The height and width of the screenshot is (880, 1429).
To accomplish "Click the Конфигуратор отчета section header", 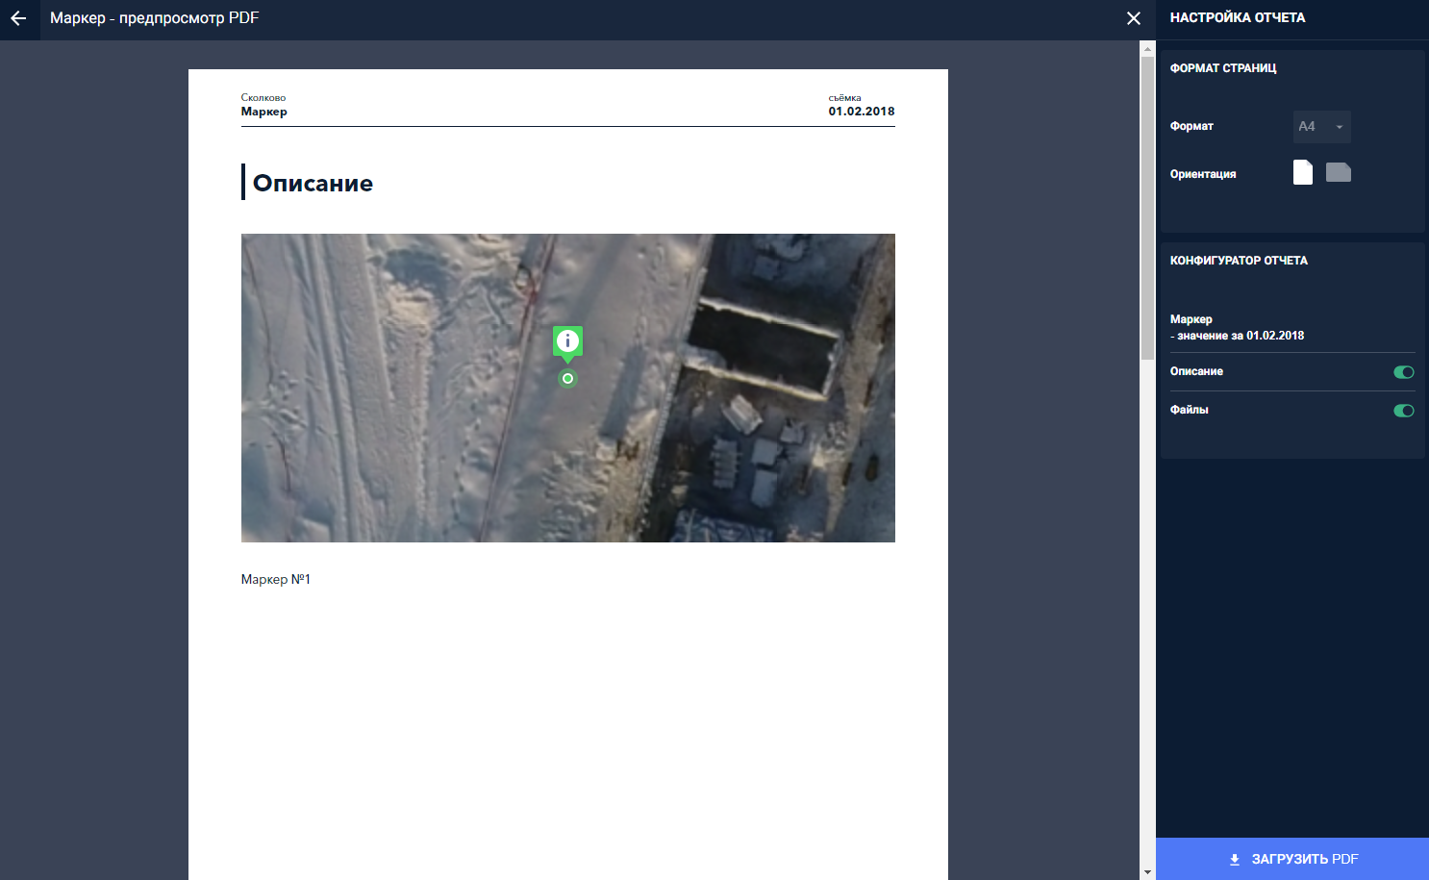I will [x=1239, y=261].
